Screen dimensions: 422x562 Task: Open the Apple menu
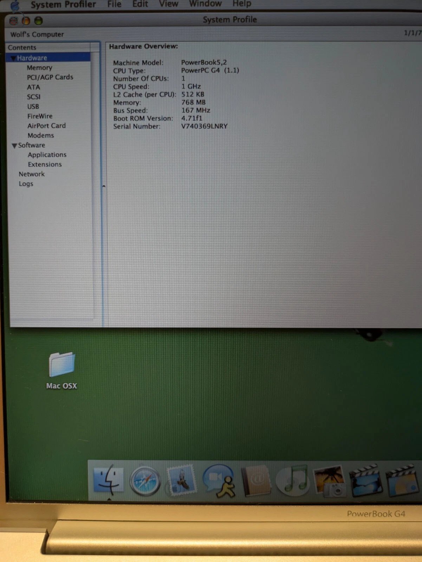pos(15,5)
